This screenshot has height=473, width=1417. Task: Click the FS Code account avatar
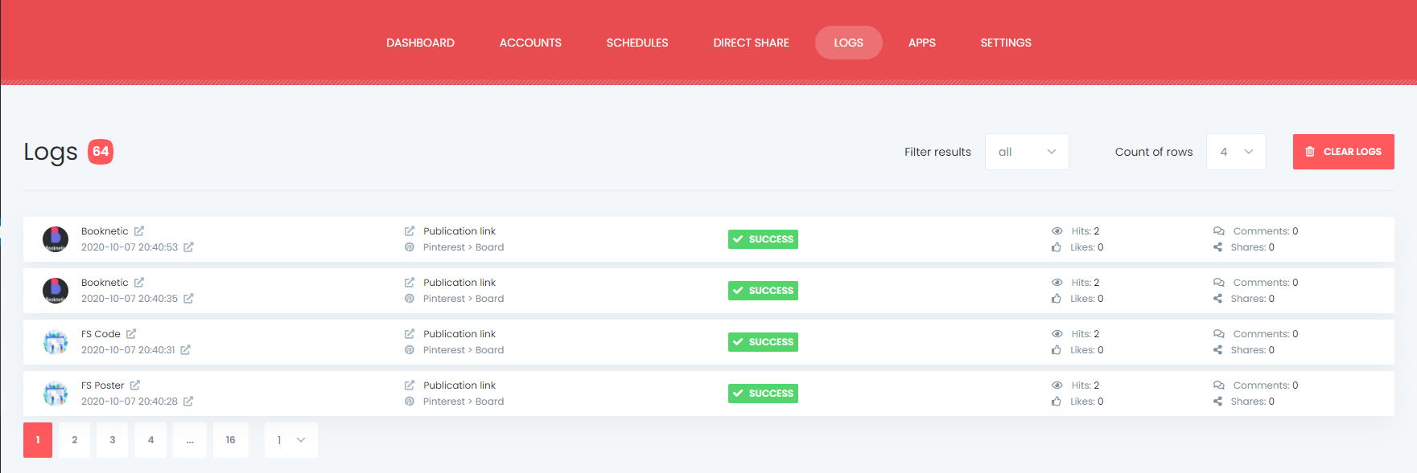[x=56, y=342]
